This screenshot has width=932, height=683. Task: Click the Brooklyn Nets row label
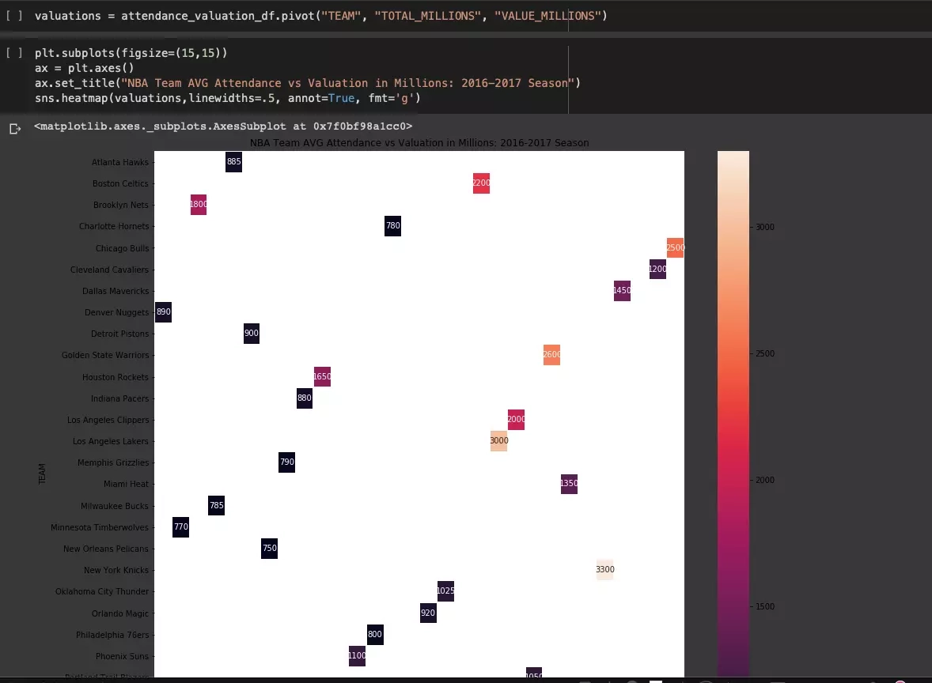pyautogui.click(x=121, y=205)
